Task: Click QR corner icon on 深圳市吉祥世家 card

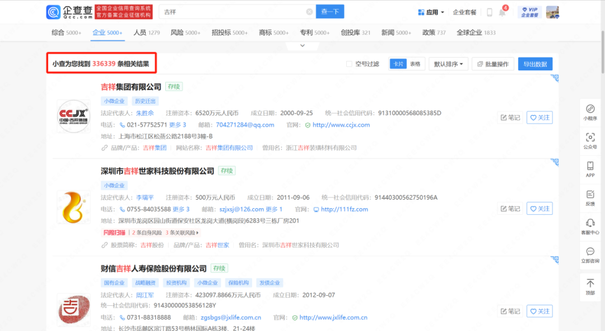Action: click(555, 162)
